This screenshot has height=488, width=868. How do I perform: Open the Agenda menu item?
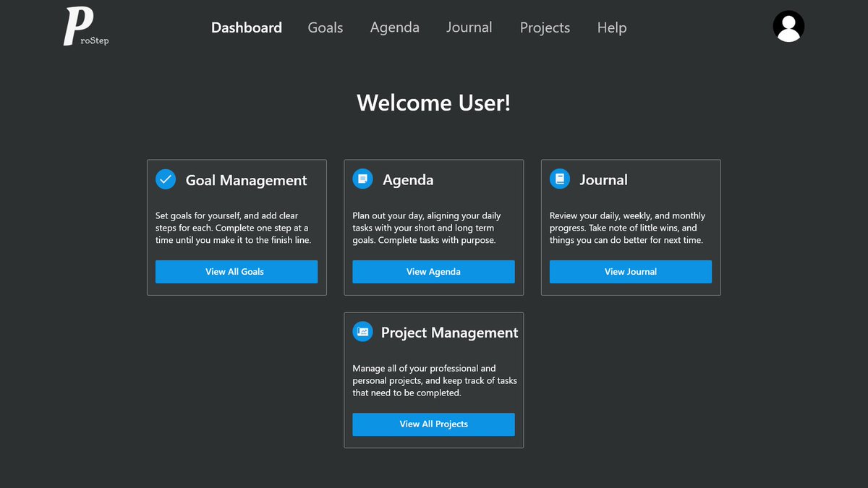[x=394, y=27]
